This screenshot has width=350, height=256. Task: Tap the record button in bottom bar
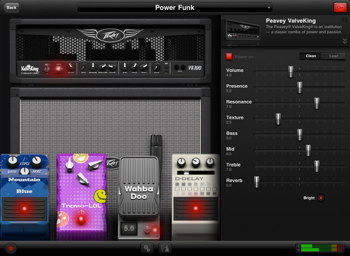pyautogui.click(x=11, y=248)
